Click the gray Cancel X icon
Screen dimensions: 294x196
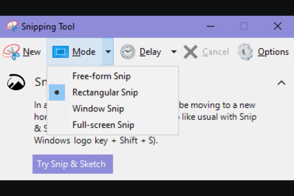(190, 52)
